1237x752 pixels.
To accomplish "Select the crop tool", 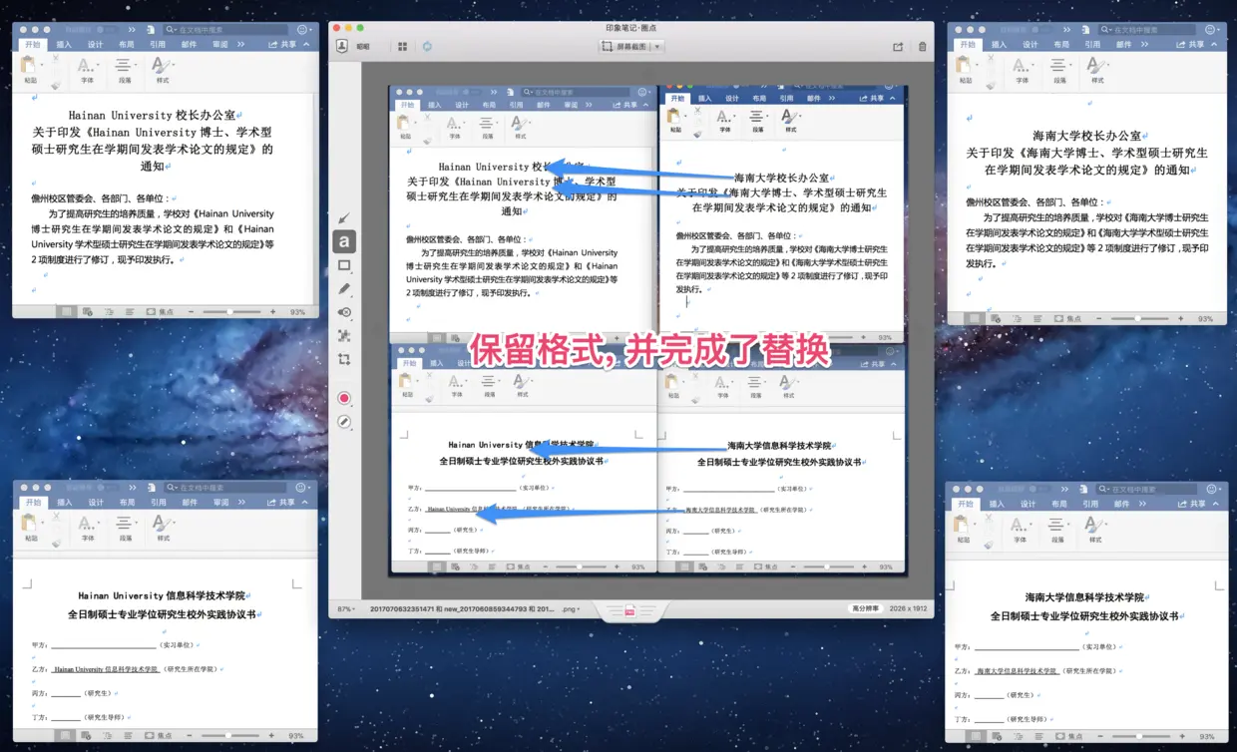I will tap(343, 360).
